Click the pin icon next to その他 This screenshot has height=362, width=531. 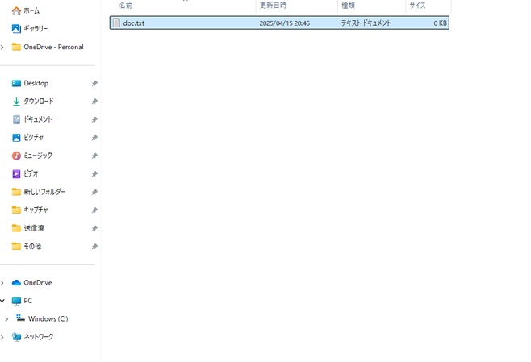click(x=94, y=247)
